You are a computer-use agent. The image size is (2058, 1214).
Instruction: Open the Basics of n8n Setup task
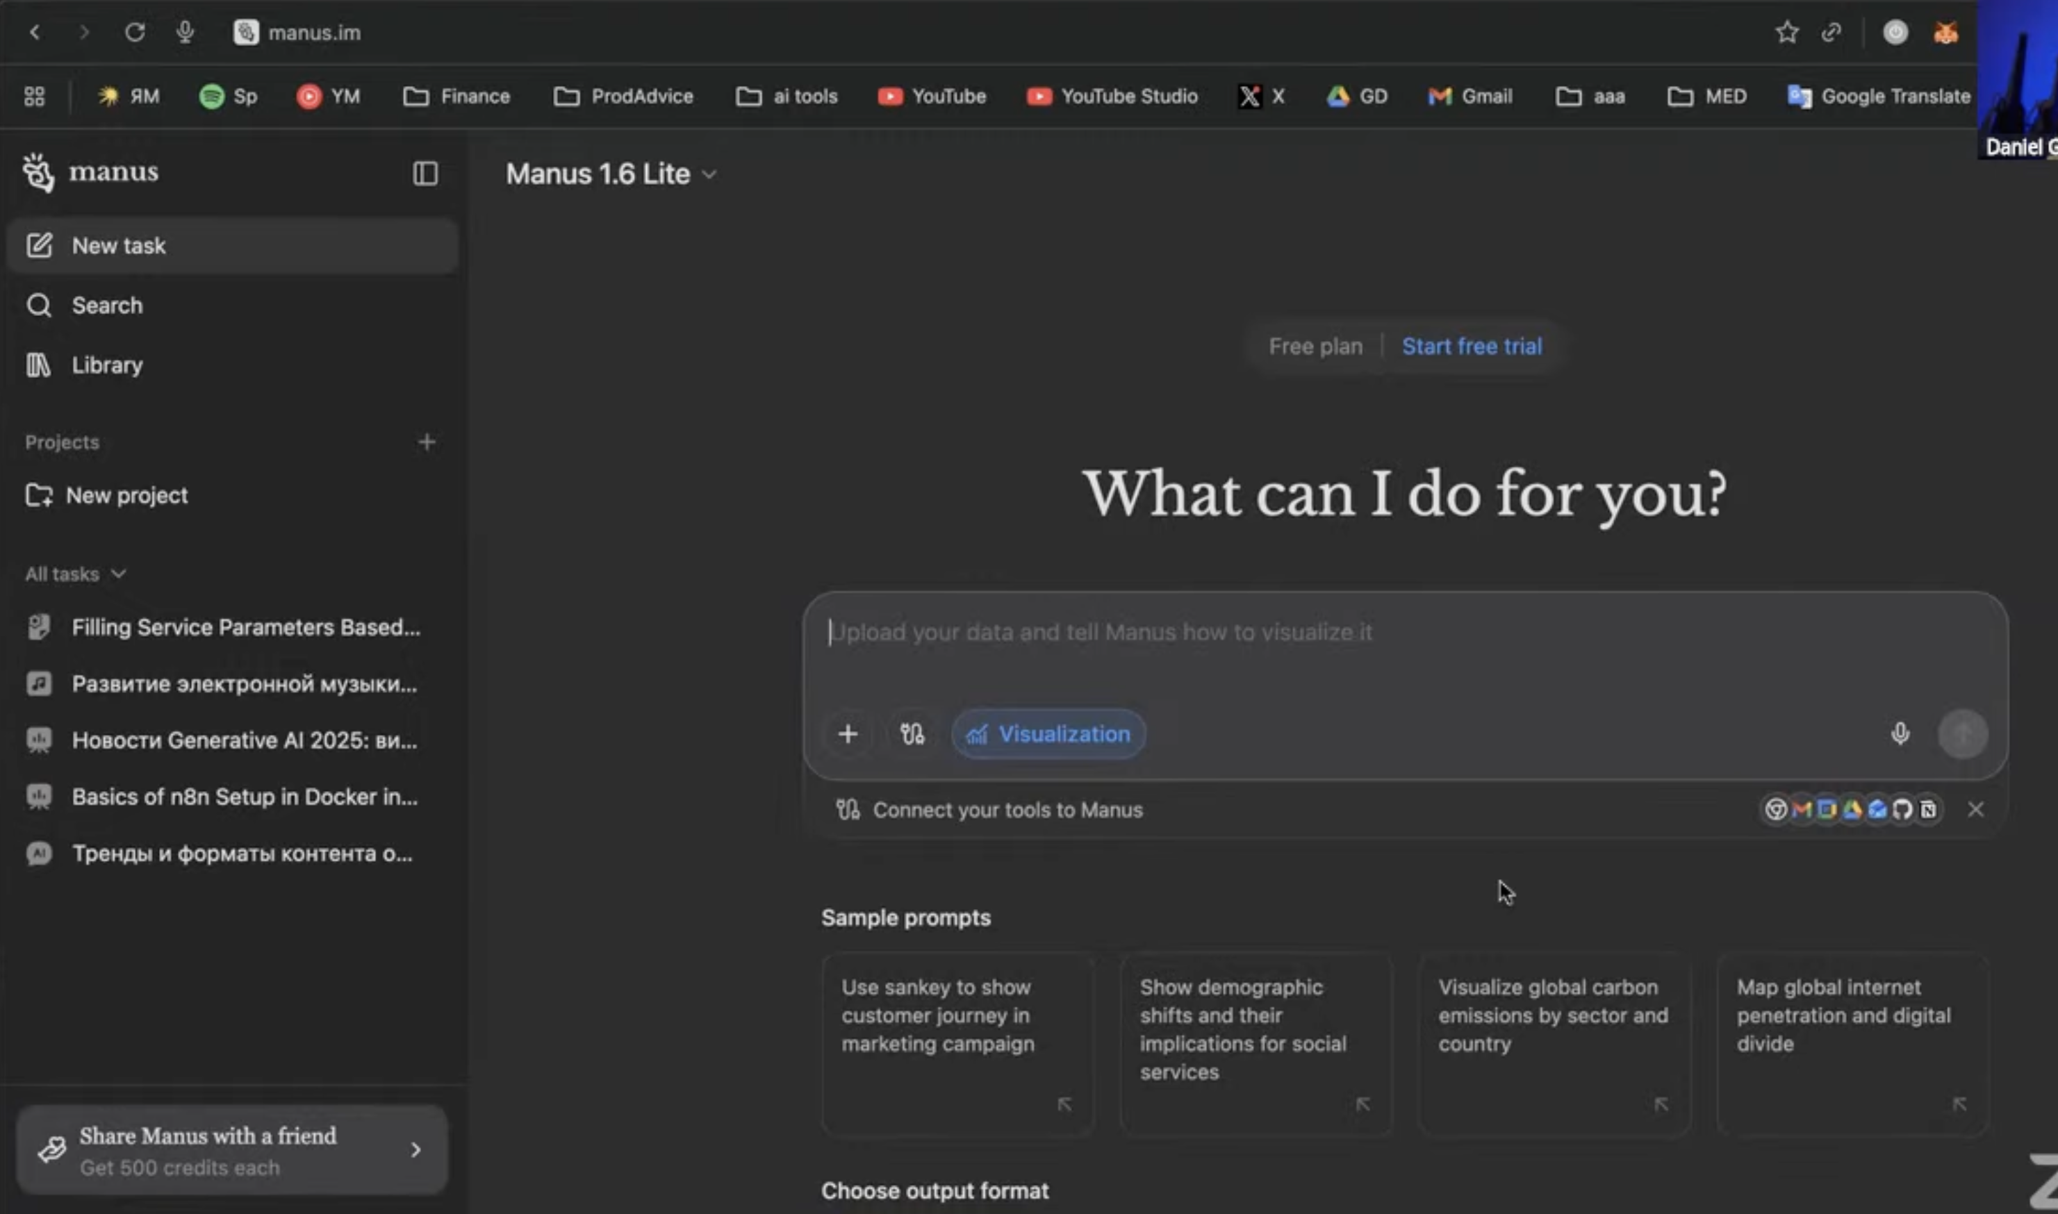pyautogui.click(x=244, y=797)
